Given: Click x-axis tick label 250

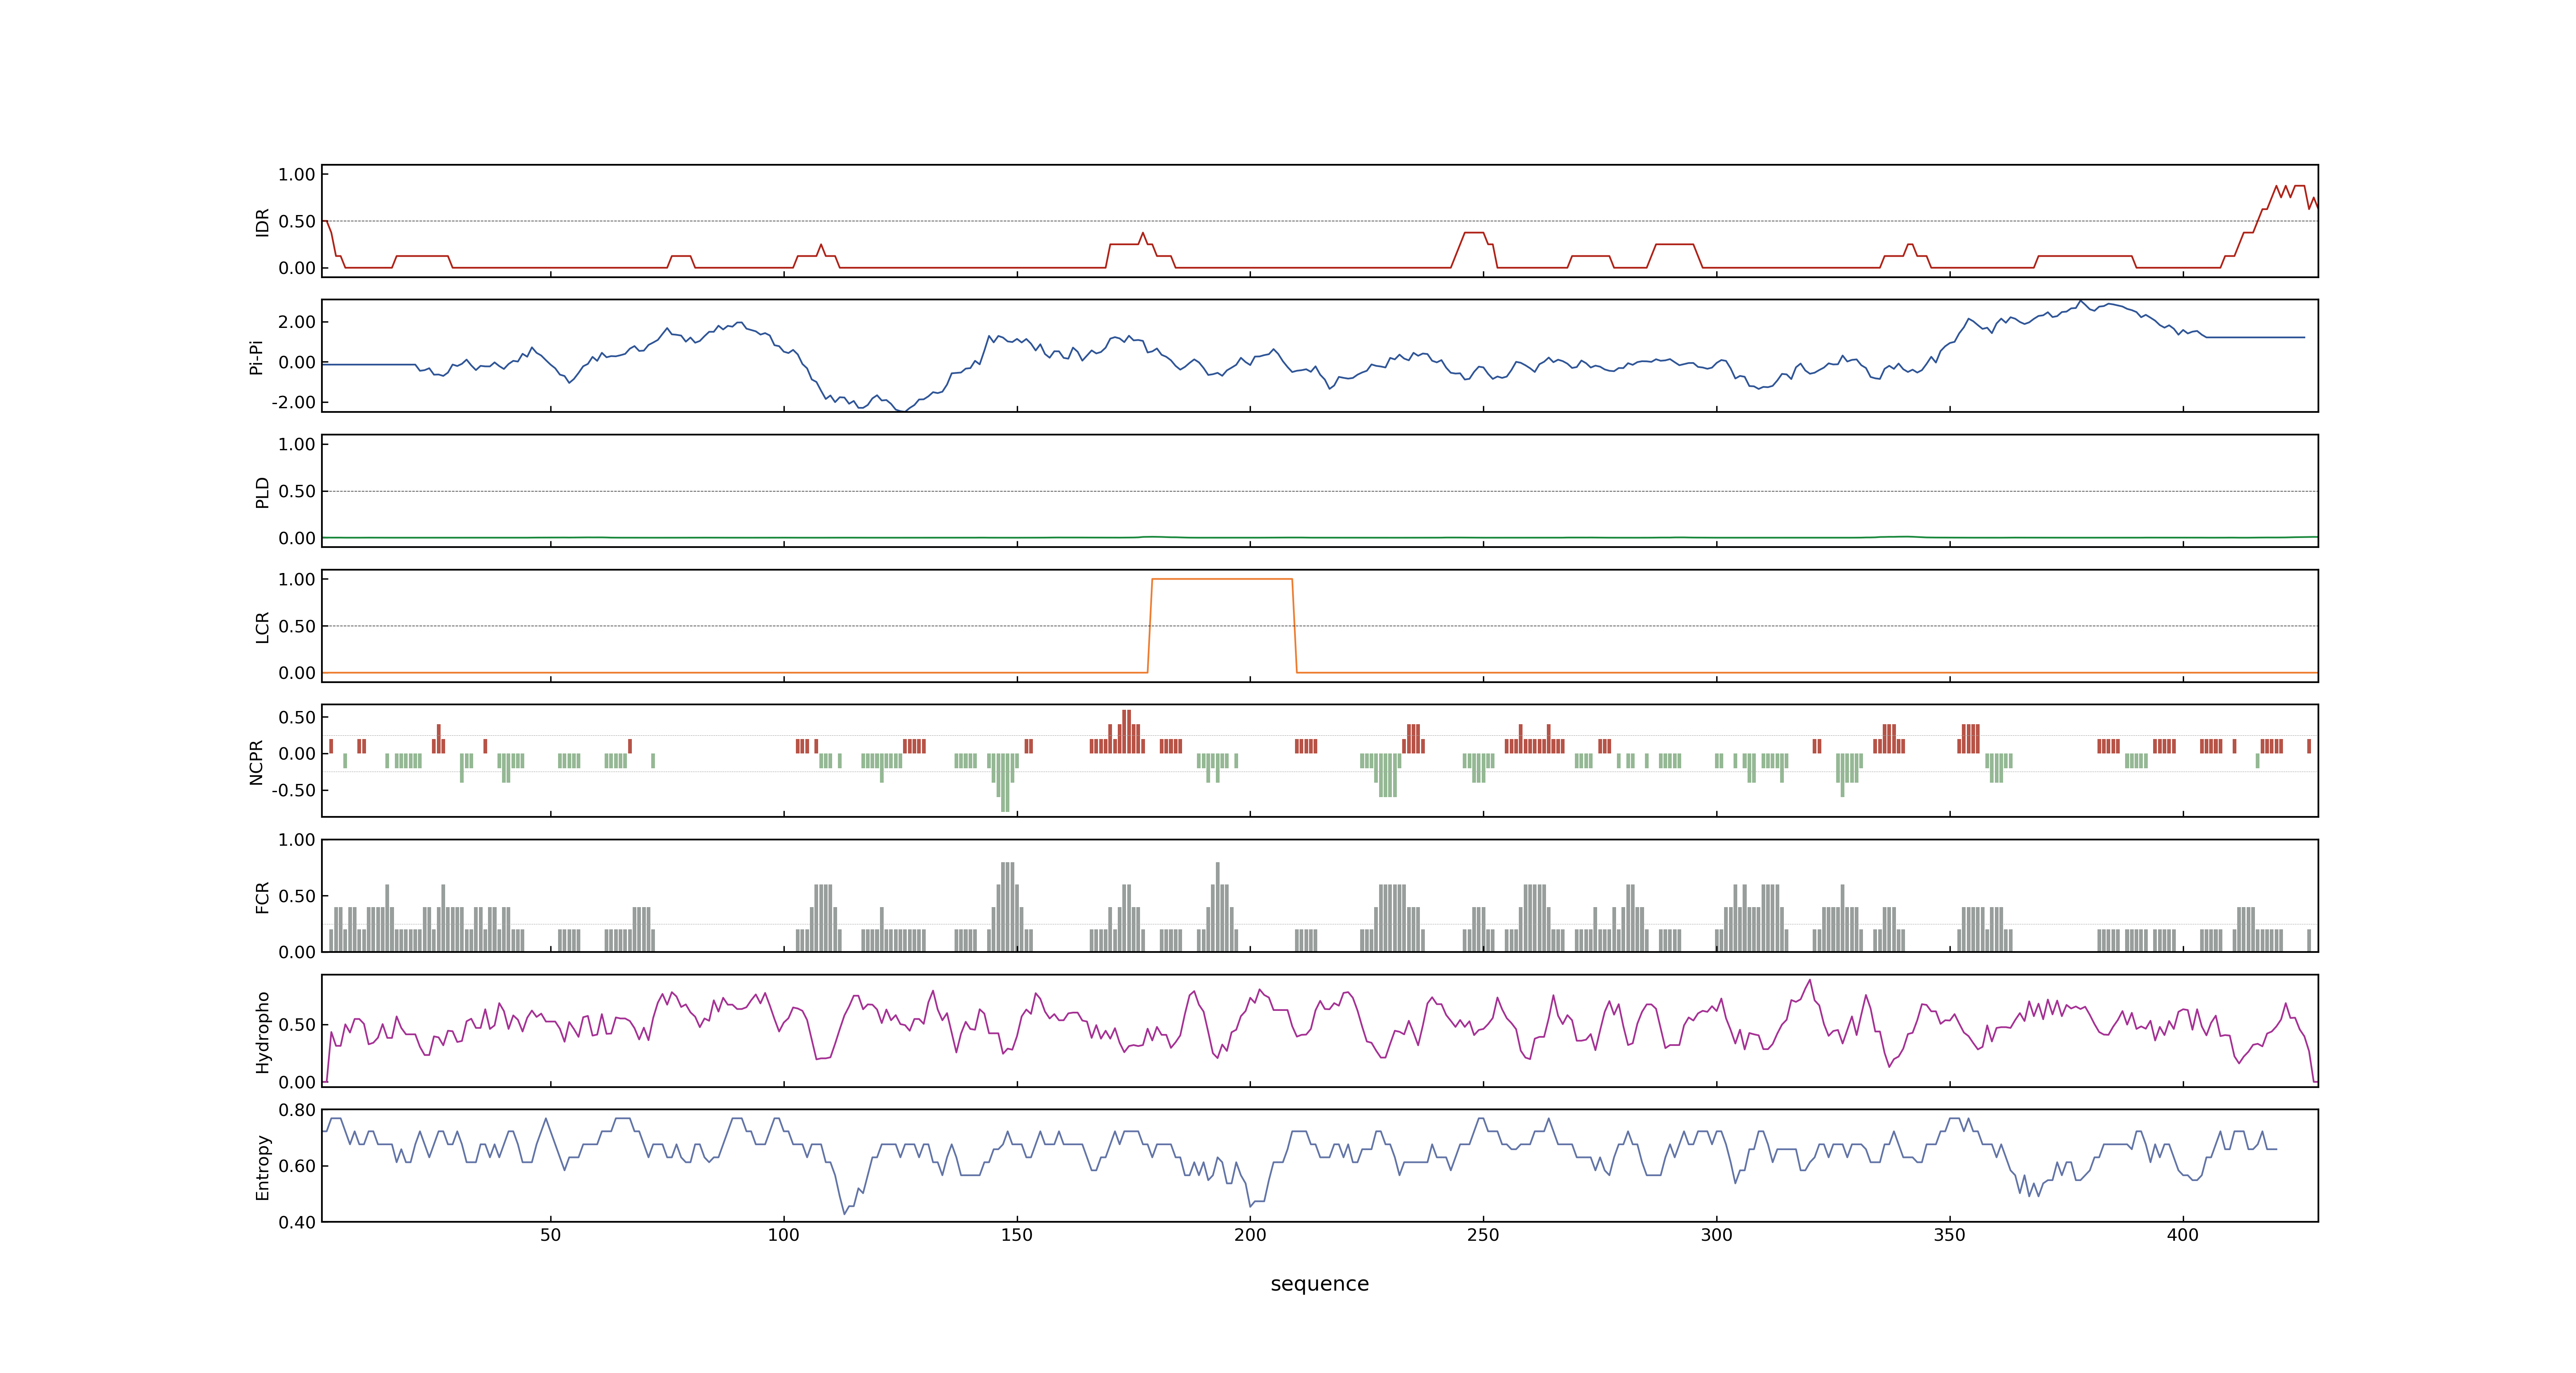Looking at the screenshot, I should [1483, 1235].
